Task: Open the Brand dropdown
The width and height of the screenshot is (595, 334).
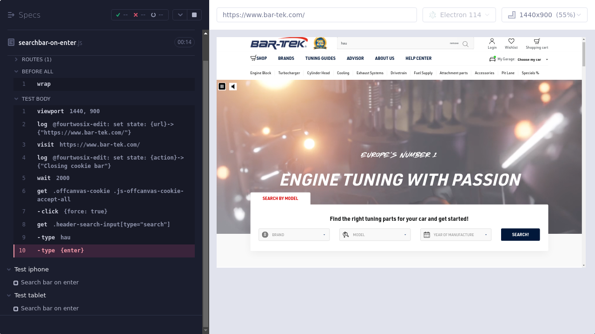Action: click(294, 235)
